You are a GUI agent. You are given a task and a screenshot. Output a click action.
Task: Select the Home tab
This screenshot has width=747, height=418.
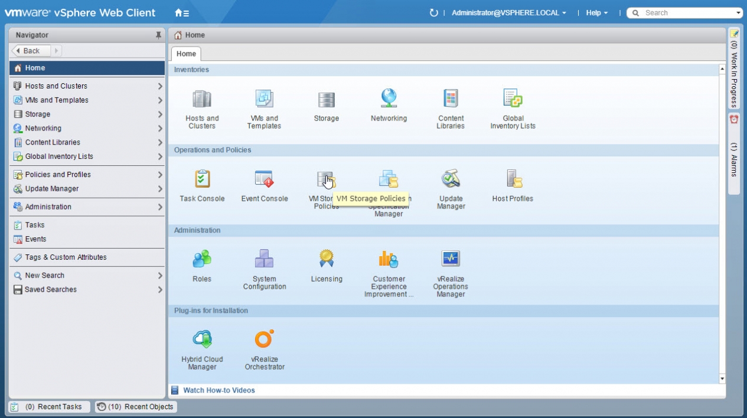click(186, 54)
